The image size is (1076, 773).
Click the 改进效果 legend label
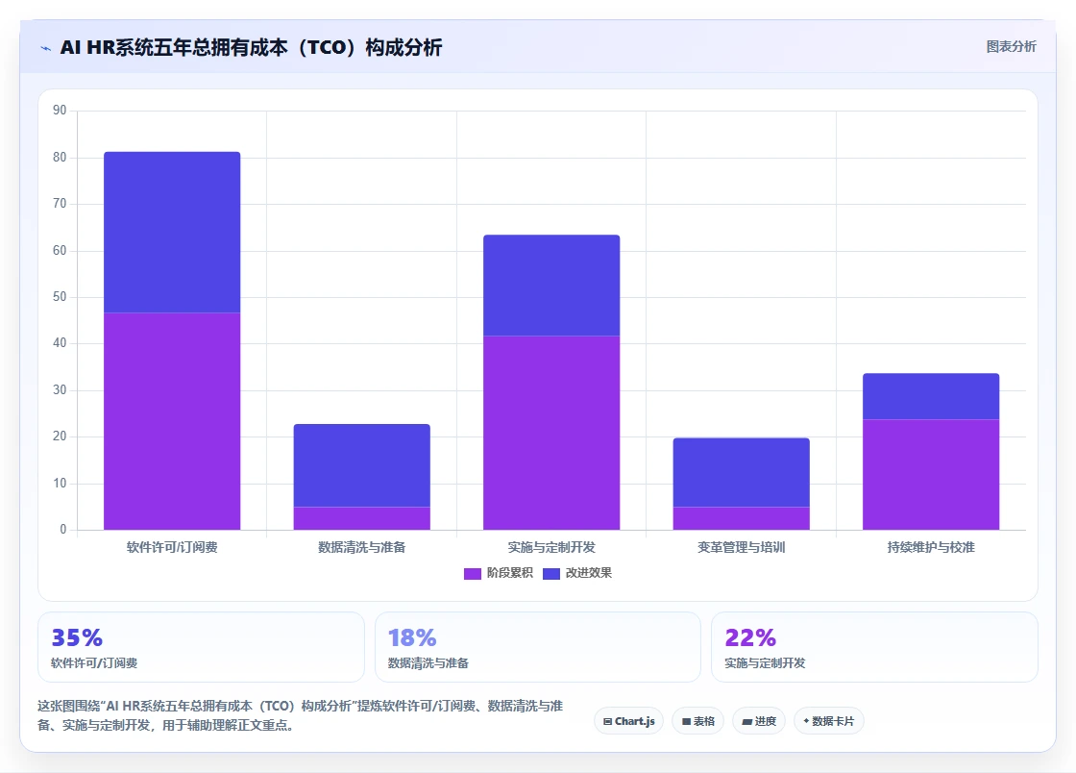[589, 573]
